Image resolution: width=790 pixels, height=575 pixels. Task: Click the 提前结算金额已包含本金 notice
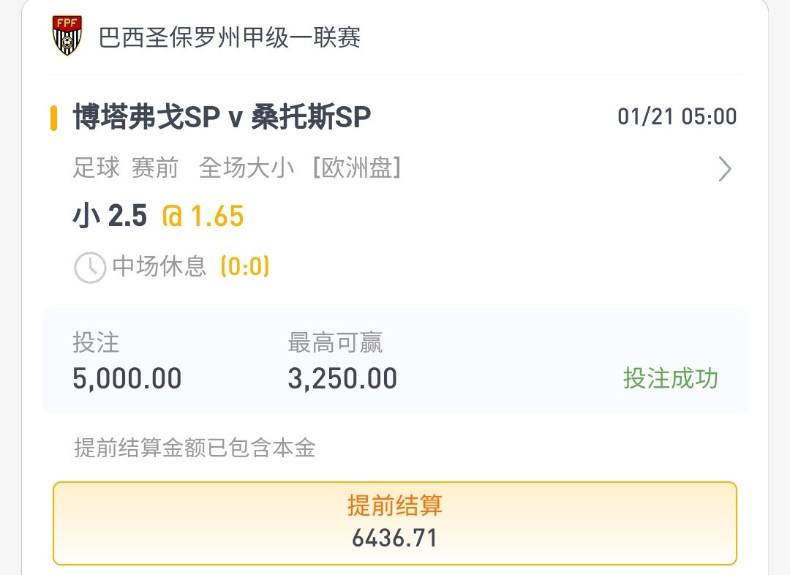[195, 448]
